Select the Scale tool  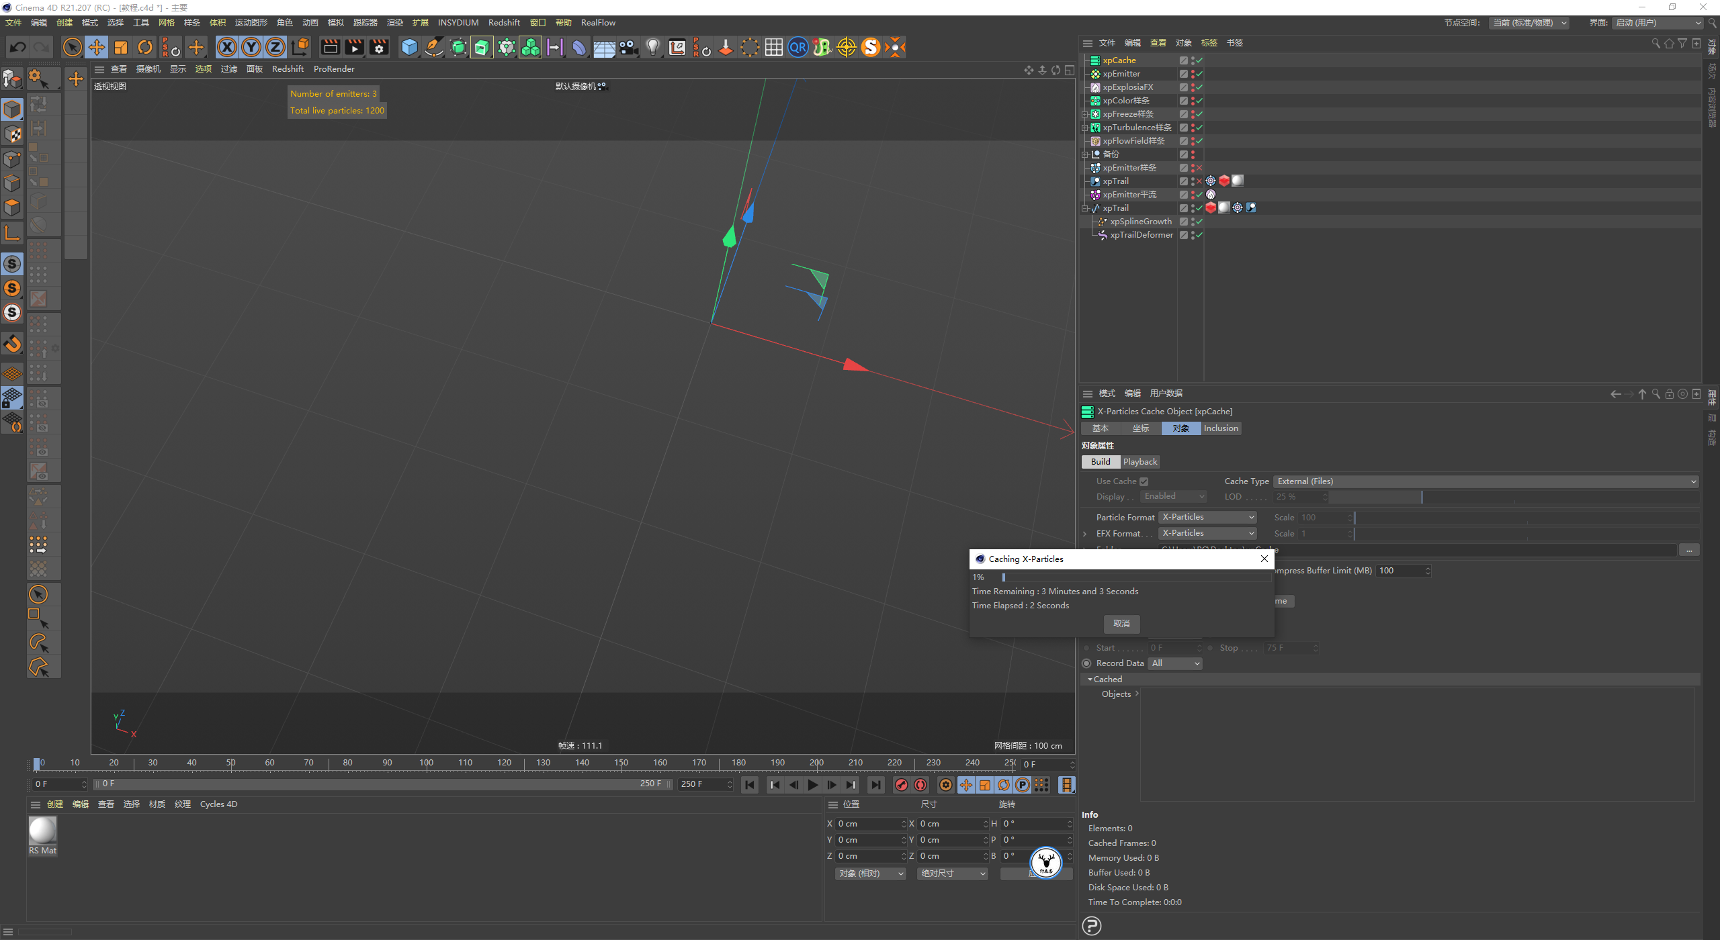121,47
